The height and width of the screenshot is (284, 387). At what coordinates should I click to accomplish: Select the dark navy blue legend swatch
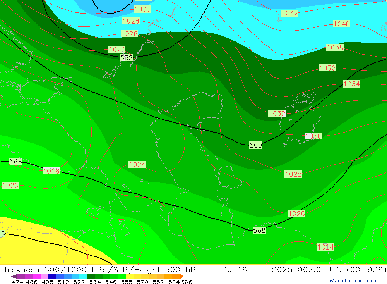(52, 276)
